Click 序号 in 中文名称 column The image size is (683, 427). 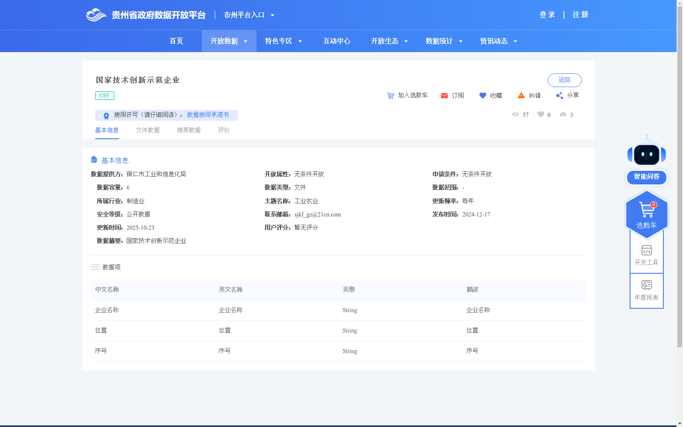pos(101,351)
